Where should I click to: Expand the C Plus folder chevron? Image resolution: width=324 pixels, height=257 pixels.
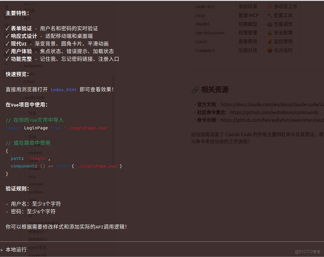point(20,82)
